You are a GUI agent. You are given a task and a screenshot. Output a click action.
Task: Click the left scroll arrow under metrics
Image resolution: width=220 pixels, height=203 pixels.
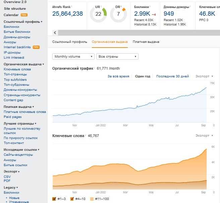pyautogui.click(x=55, y=32)
